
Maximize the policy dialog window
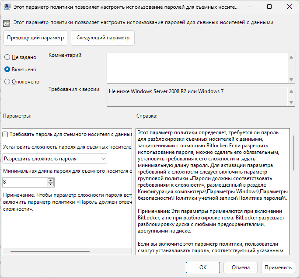click(x=269, y=7)
